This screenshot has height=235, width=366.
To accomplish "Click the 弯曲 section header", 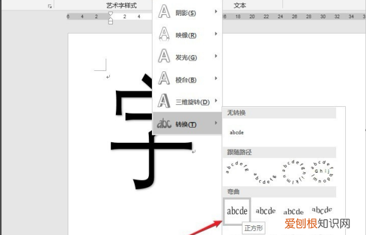I will click(234, 192).
